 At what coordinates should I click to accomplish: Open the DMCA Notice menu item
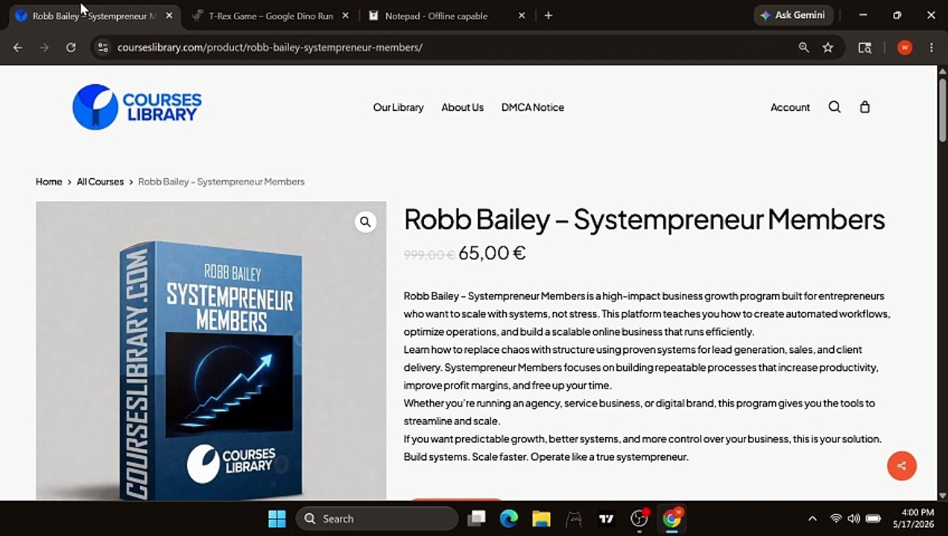[532, 107]
